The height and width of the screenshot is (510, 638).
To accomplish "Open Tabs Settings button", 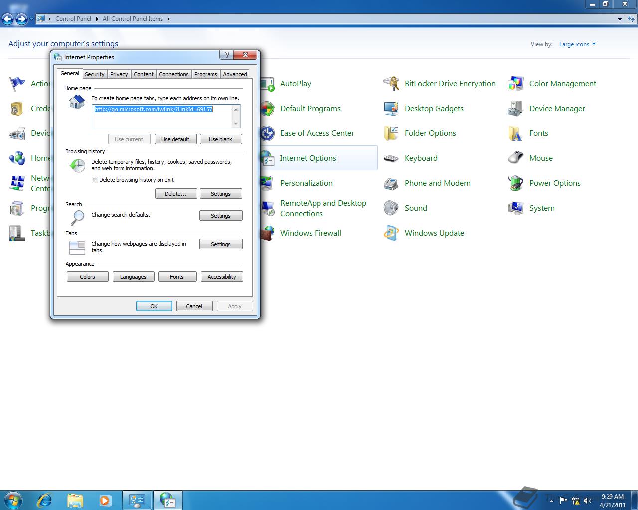I will click(x=221, y=244).
